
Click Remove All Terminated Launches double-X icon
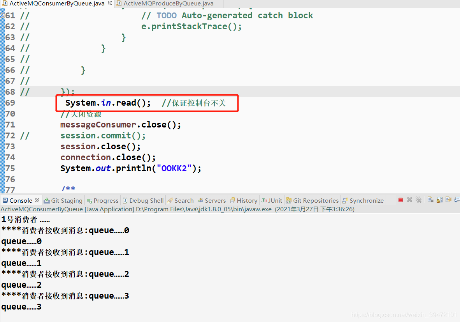[419, 200]
